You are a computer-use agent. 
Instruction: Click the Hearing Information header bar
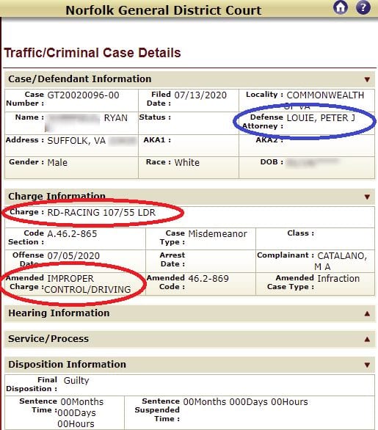189,313
